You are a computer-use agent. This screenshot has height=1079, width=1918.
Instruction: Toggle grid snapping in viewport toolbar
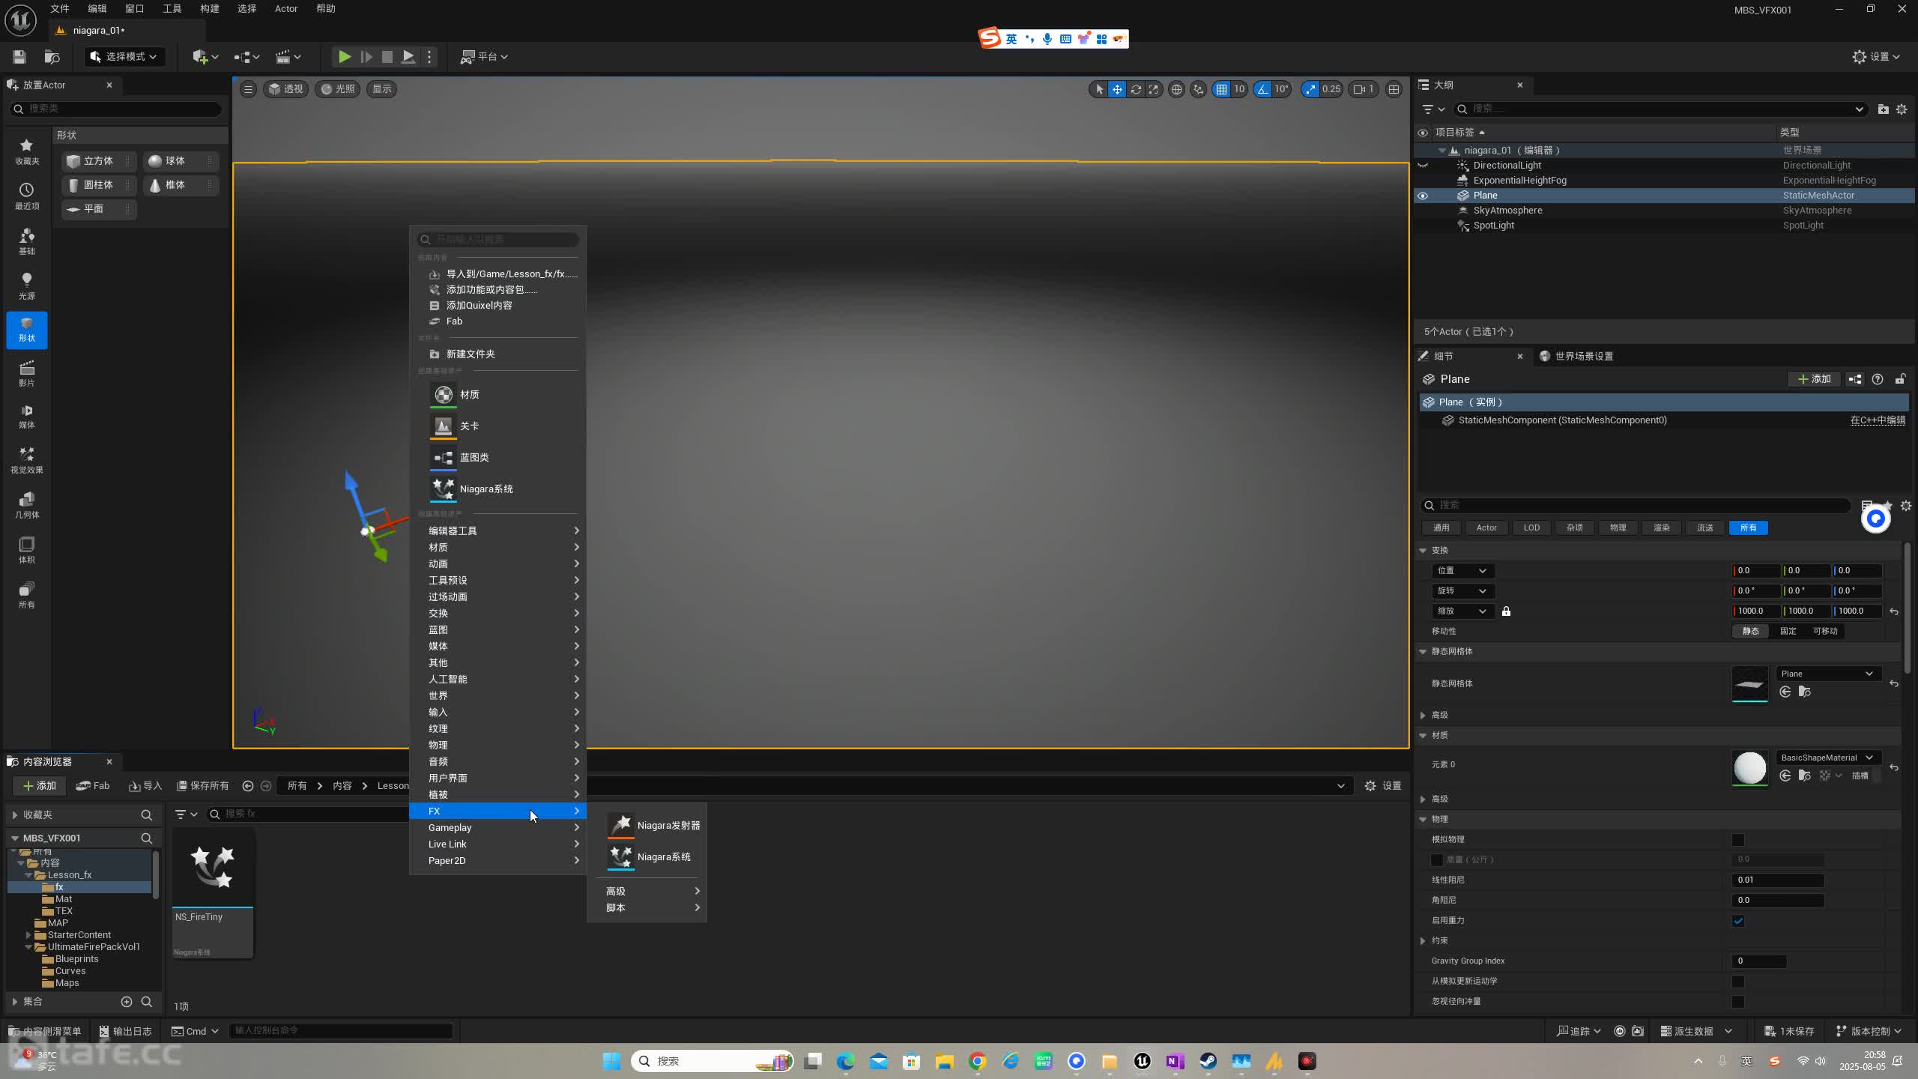pos(1222,89)
